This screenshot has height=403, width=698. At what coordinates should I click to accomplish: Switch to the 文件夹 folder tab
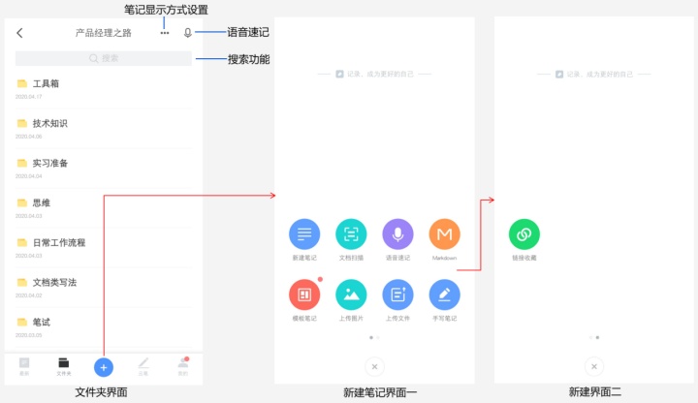(x=63, y=365)
